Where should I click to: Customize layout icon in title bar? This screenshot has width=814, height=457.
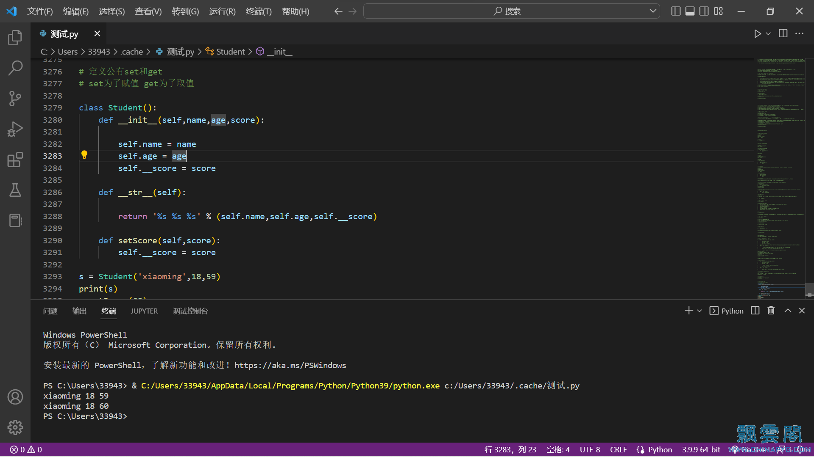[718, 11]
